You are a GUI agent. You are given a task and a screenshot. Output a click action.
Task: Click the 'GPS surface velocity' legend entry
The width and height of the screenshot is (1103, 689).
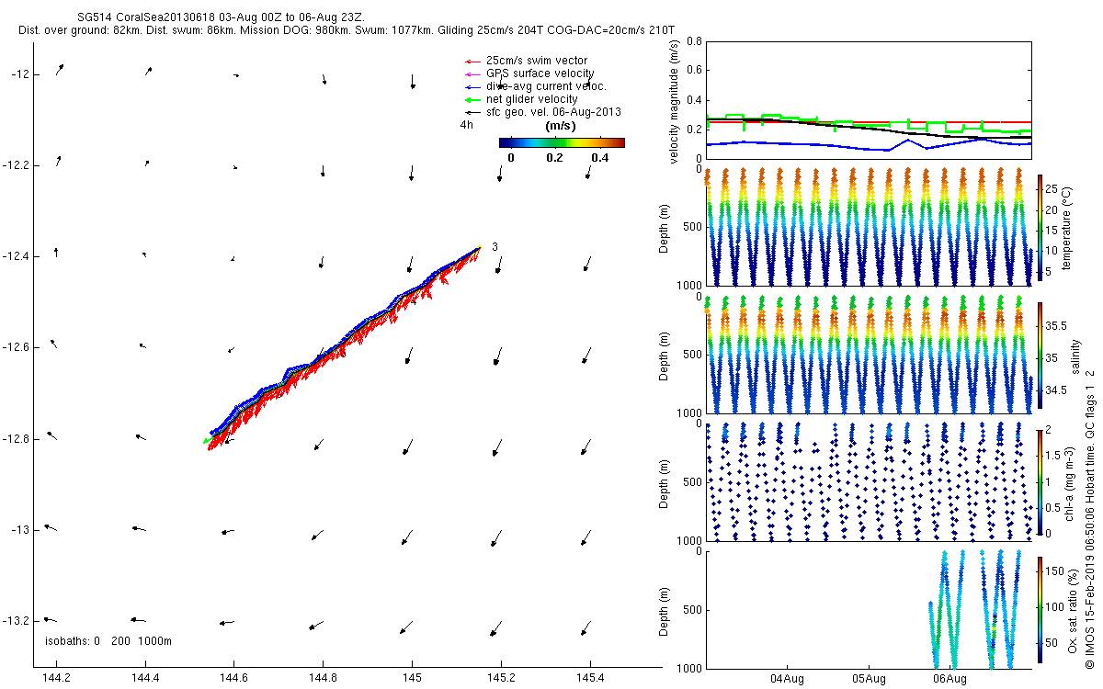click(540, 73)
